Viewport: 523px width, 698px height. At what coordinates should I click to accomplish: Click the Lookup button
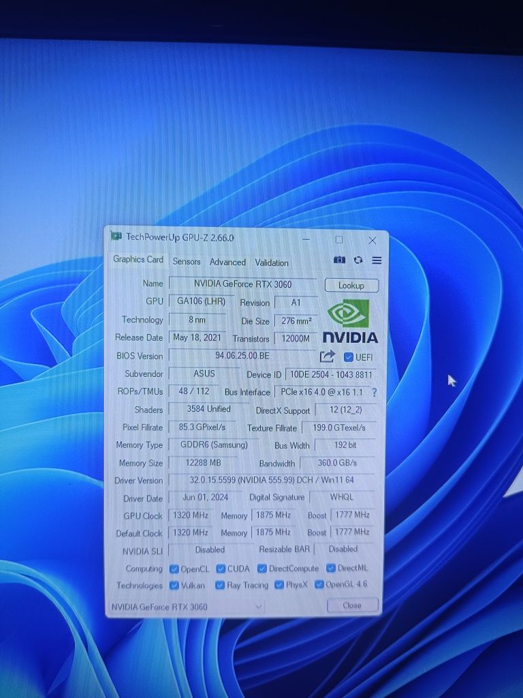[x=351, y=286]
